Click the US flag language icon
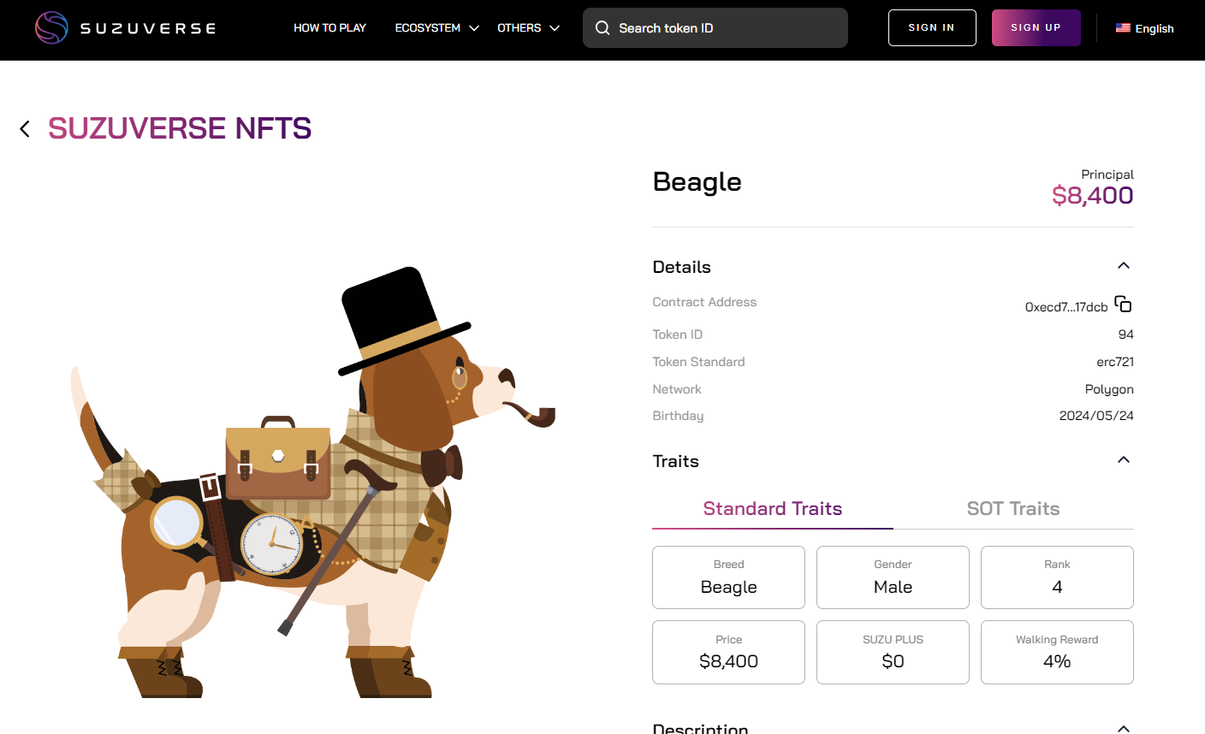The image size is (1205, 734). (1123, 28)
